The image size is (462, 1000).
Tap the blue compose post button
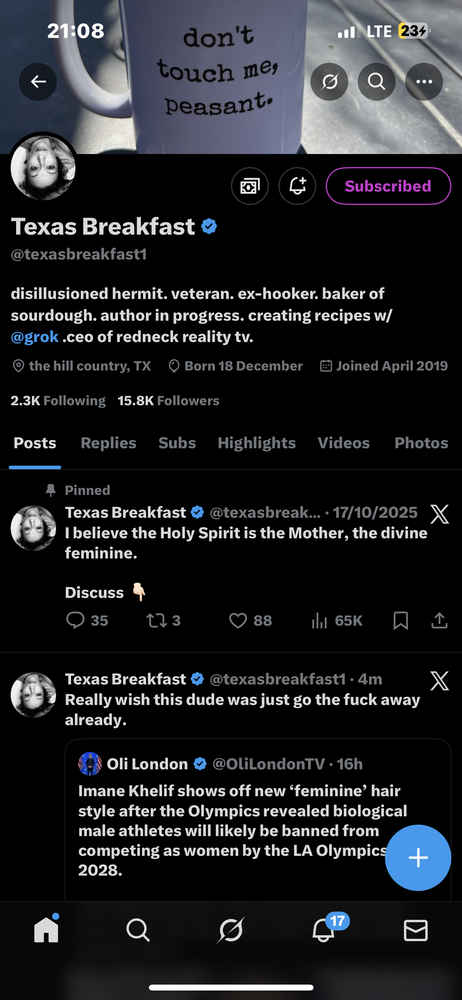coord(418,857)
